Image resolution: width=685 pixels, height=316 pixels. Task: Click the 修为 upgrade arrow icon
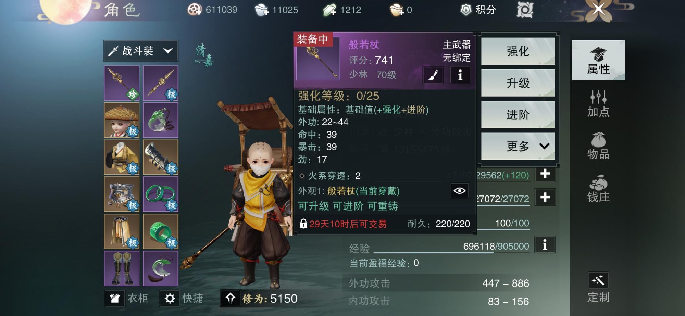(x=230, y=298)
